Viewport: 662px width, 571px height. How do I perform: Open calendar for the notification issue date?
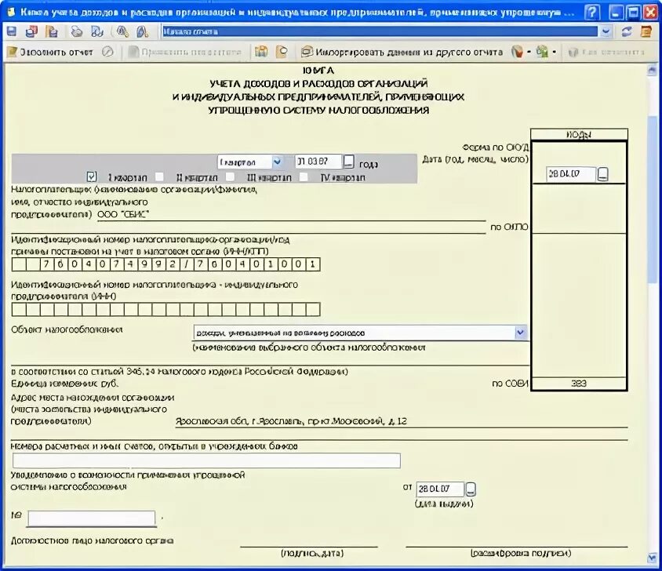point(471,489)
